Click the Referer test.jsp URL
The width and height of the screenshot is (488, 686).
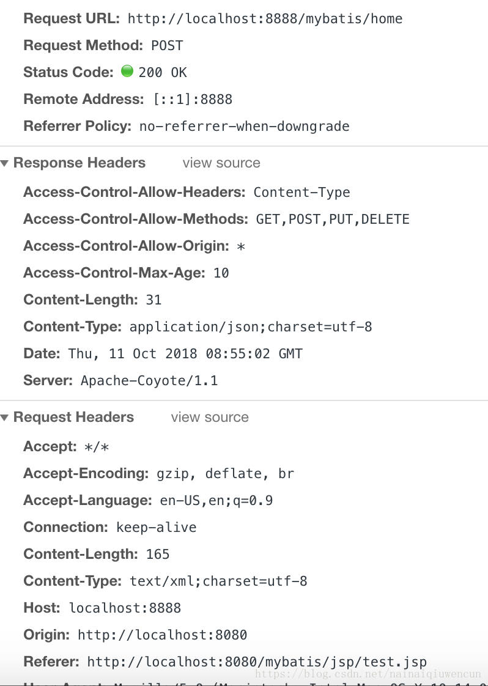pos(257,662)
